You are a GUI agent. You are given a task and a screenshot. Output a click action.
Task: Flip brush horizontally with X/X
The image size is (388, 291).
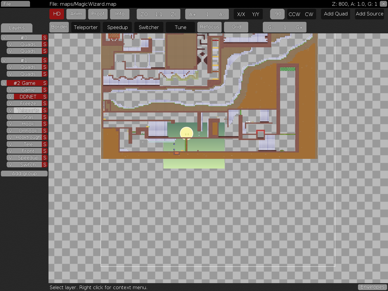pyautogui.click(x=241, y=14)
